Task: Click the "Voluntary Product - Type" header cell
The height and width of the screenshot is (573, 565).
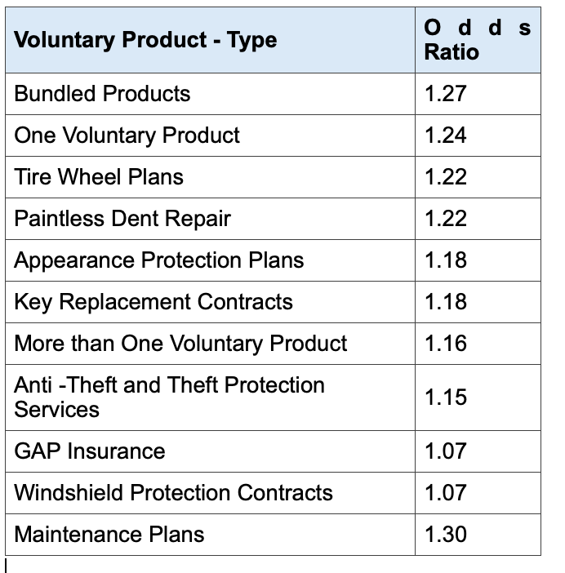Action: [x=145, y=40]
